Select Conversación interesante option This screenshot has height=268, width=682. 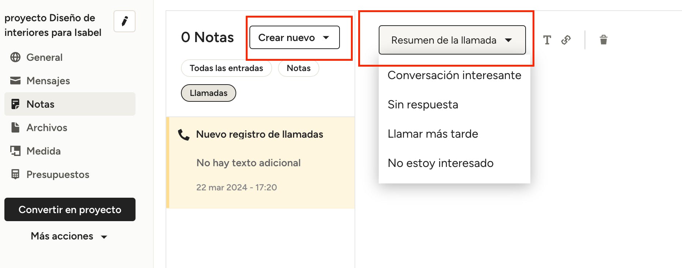pos(454,75)
